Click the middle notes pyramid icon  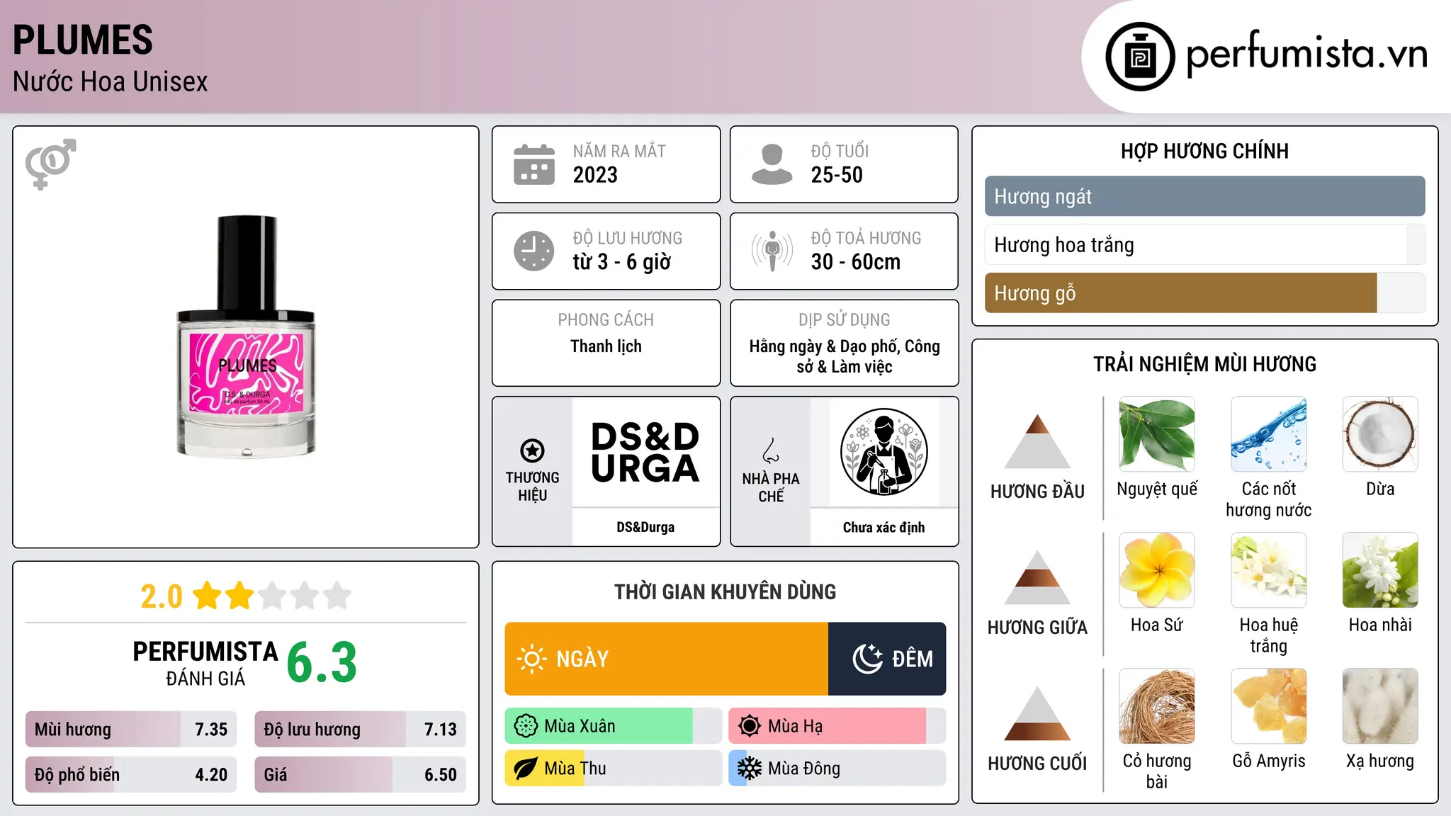point(1037,577)
